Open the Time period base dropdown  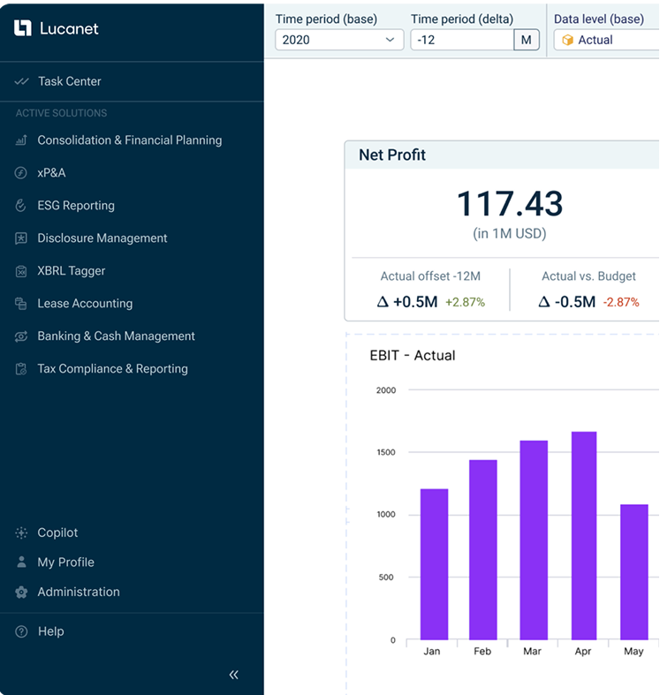point(339,40)
